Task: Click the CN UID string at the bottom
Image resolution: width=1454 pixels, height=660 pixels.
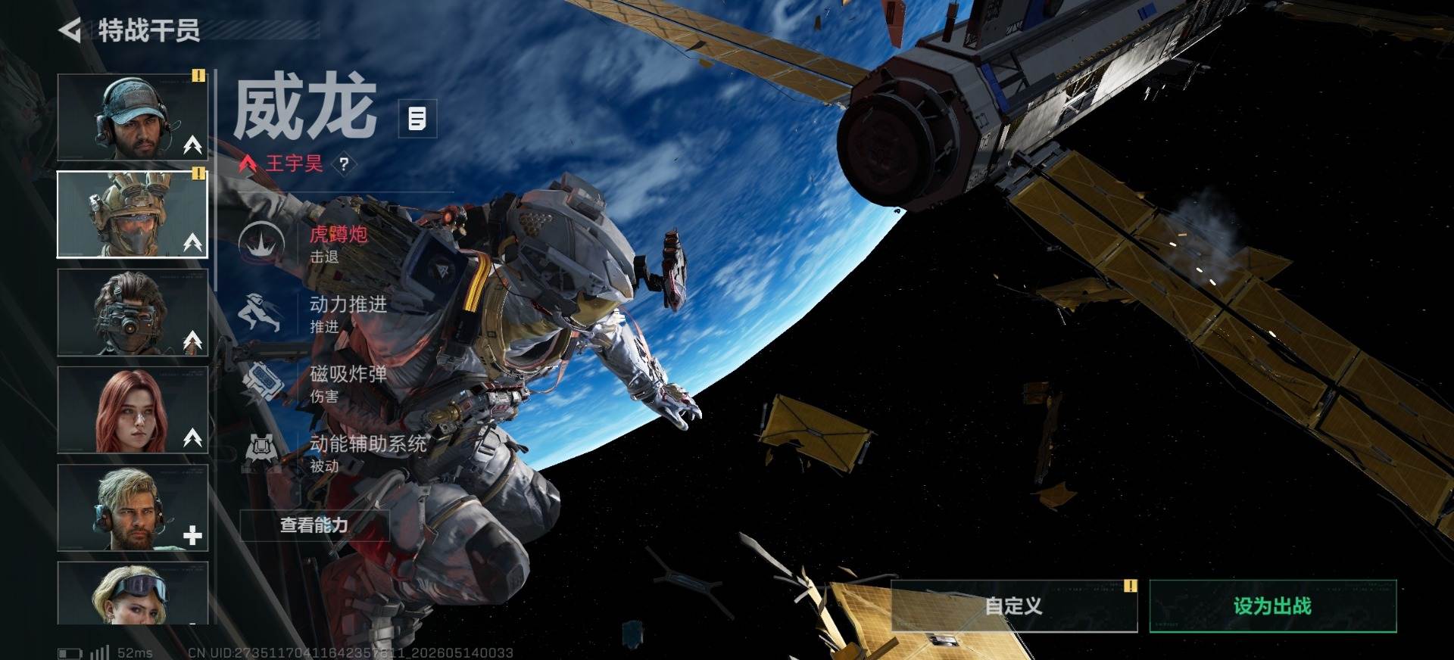Action: 351,652
